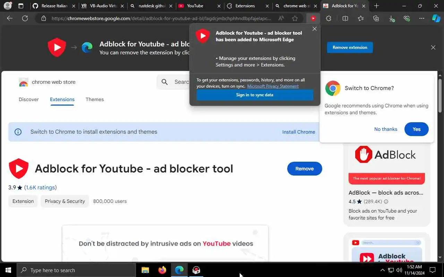
Task: Click Yes to switch to Chrome
Action: click(417, 129)
